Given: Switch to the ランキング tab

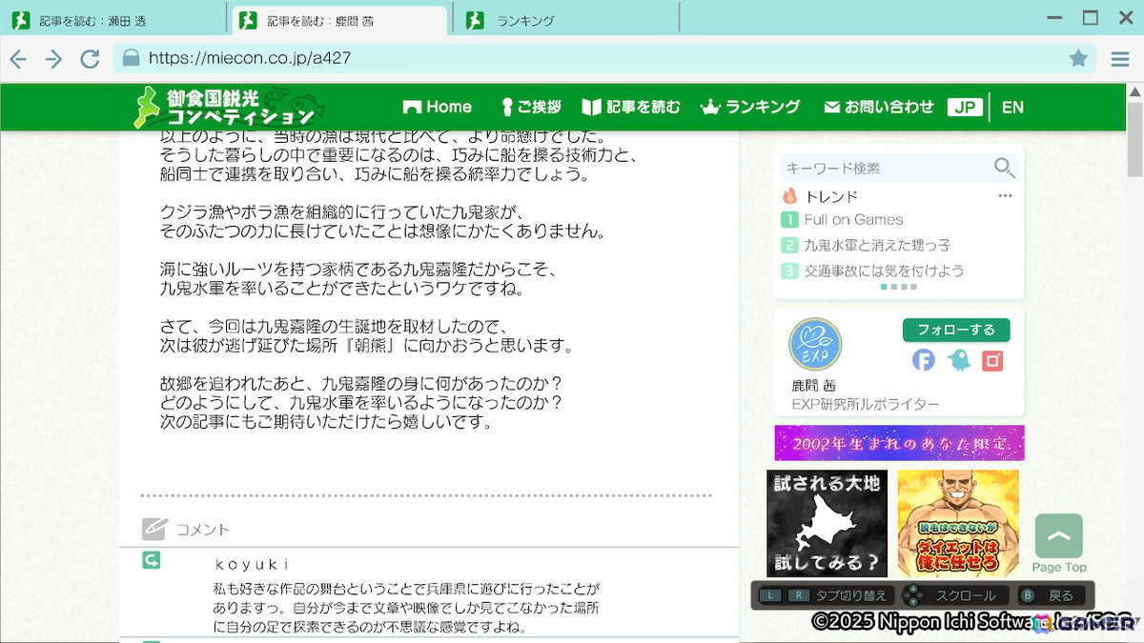Looking at the screenshot, I should pyautogui.click(x=566, y=21).
